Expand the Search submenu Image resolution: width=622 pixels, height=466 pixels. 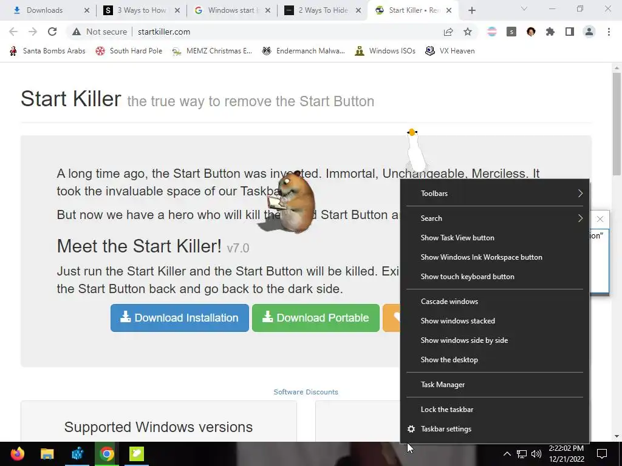tap(494, 218)
